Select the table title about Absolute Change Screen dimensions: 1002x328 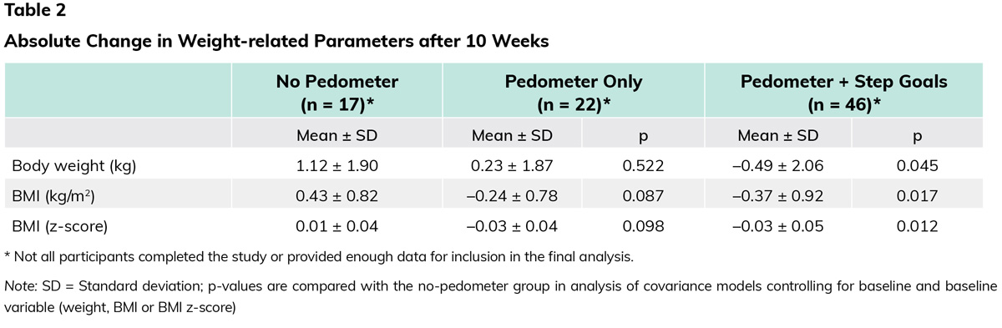pyautogui.click(x=276, y=41)
